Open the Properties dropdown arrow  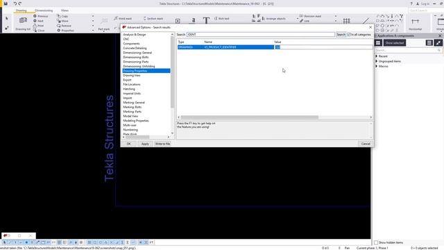coord(93,31)
